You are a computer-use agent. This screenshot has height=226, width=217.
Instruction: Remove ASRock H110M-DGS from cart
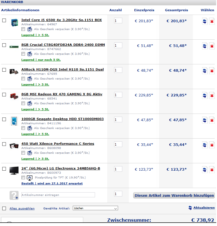(x=212, y=71)
